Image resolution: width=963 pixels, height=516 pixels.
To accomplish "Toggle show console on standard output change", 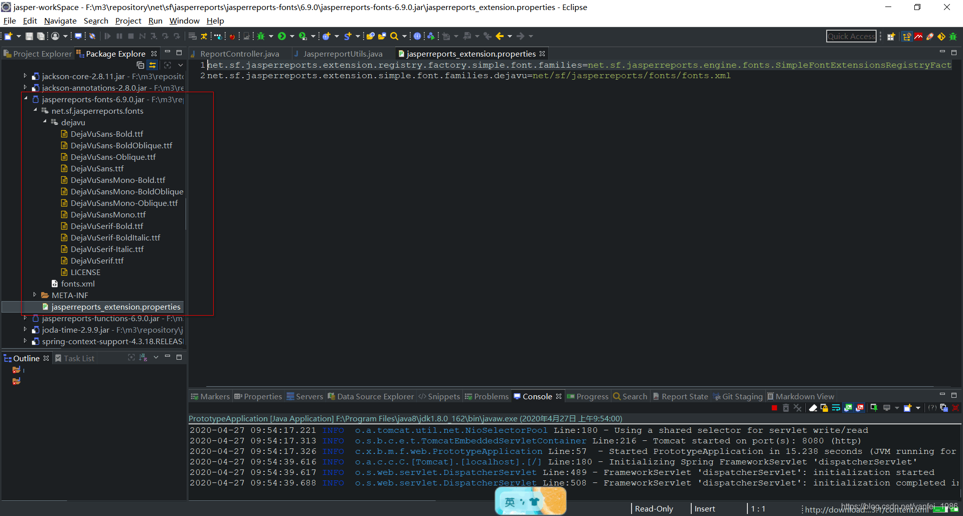I will [x=848, y=408].
